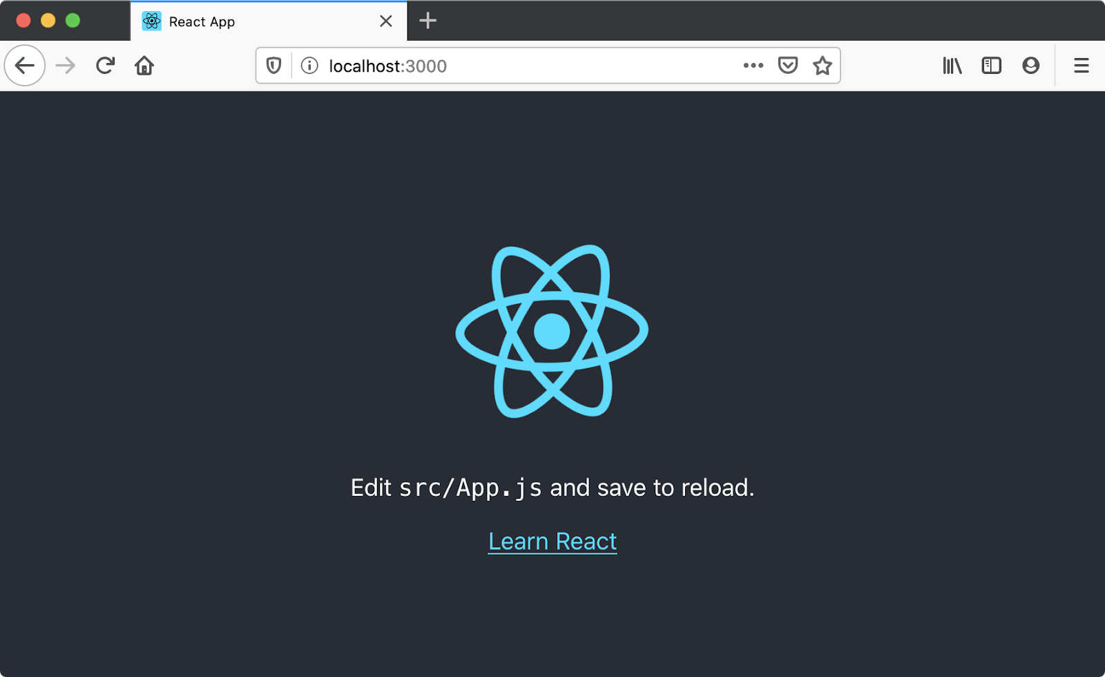The height and width of the screenshot is (677, 1105).
Task: Expand the site security details panel
Action: click(309, 66)
